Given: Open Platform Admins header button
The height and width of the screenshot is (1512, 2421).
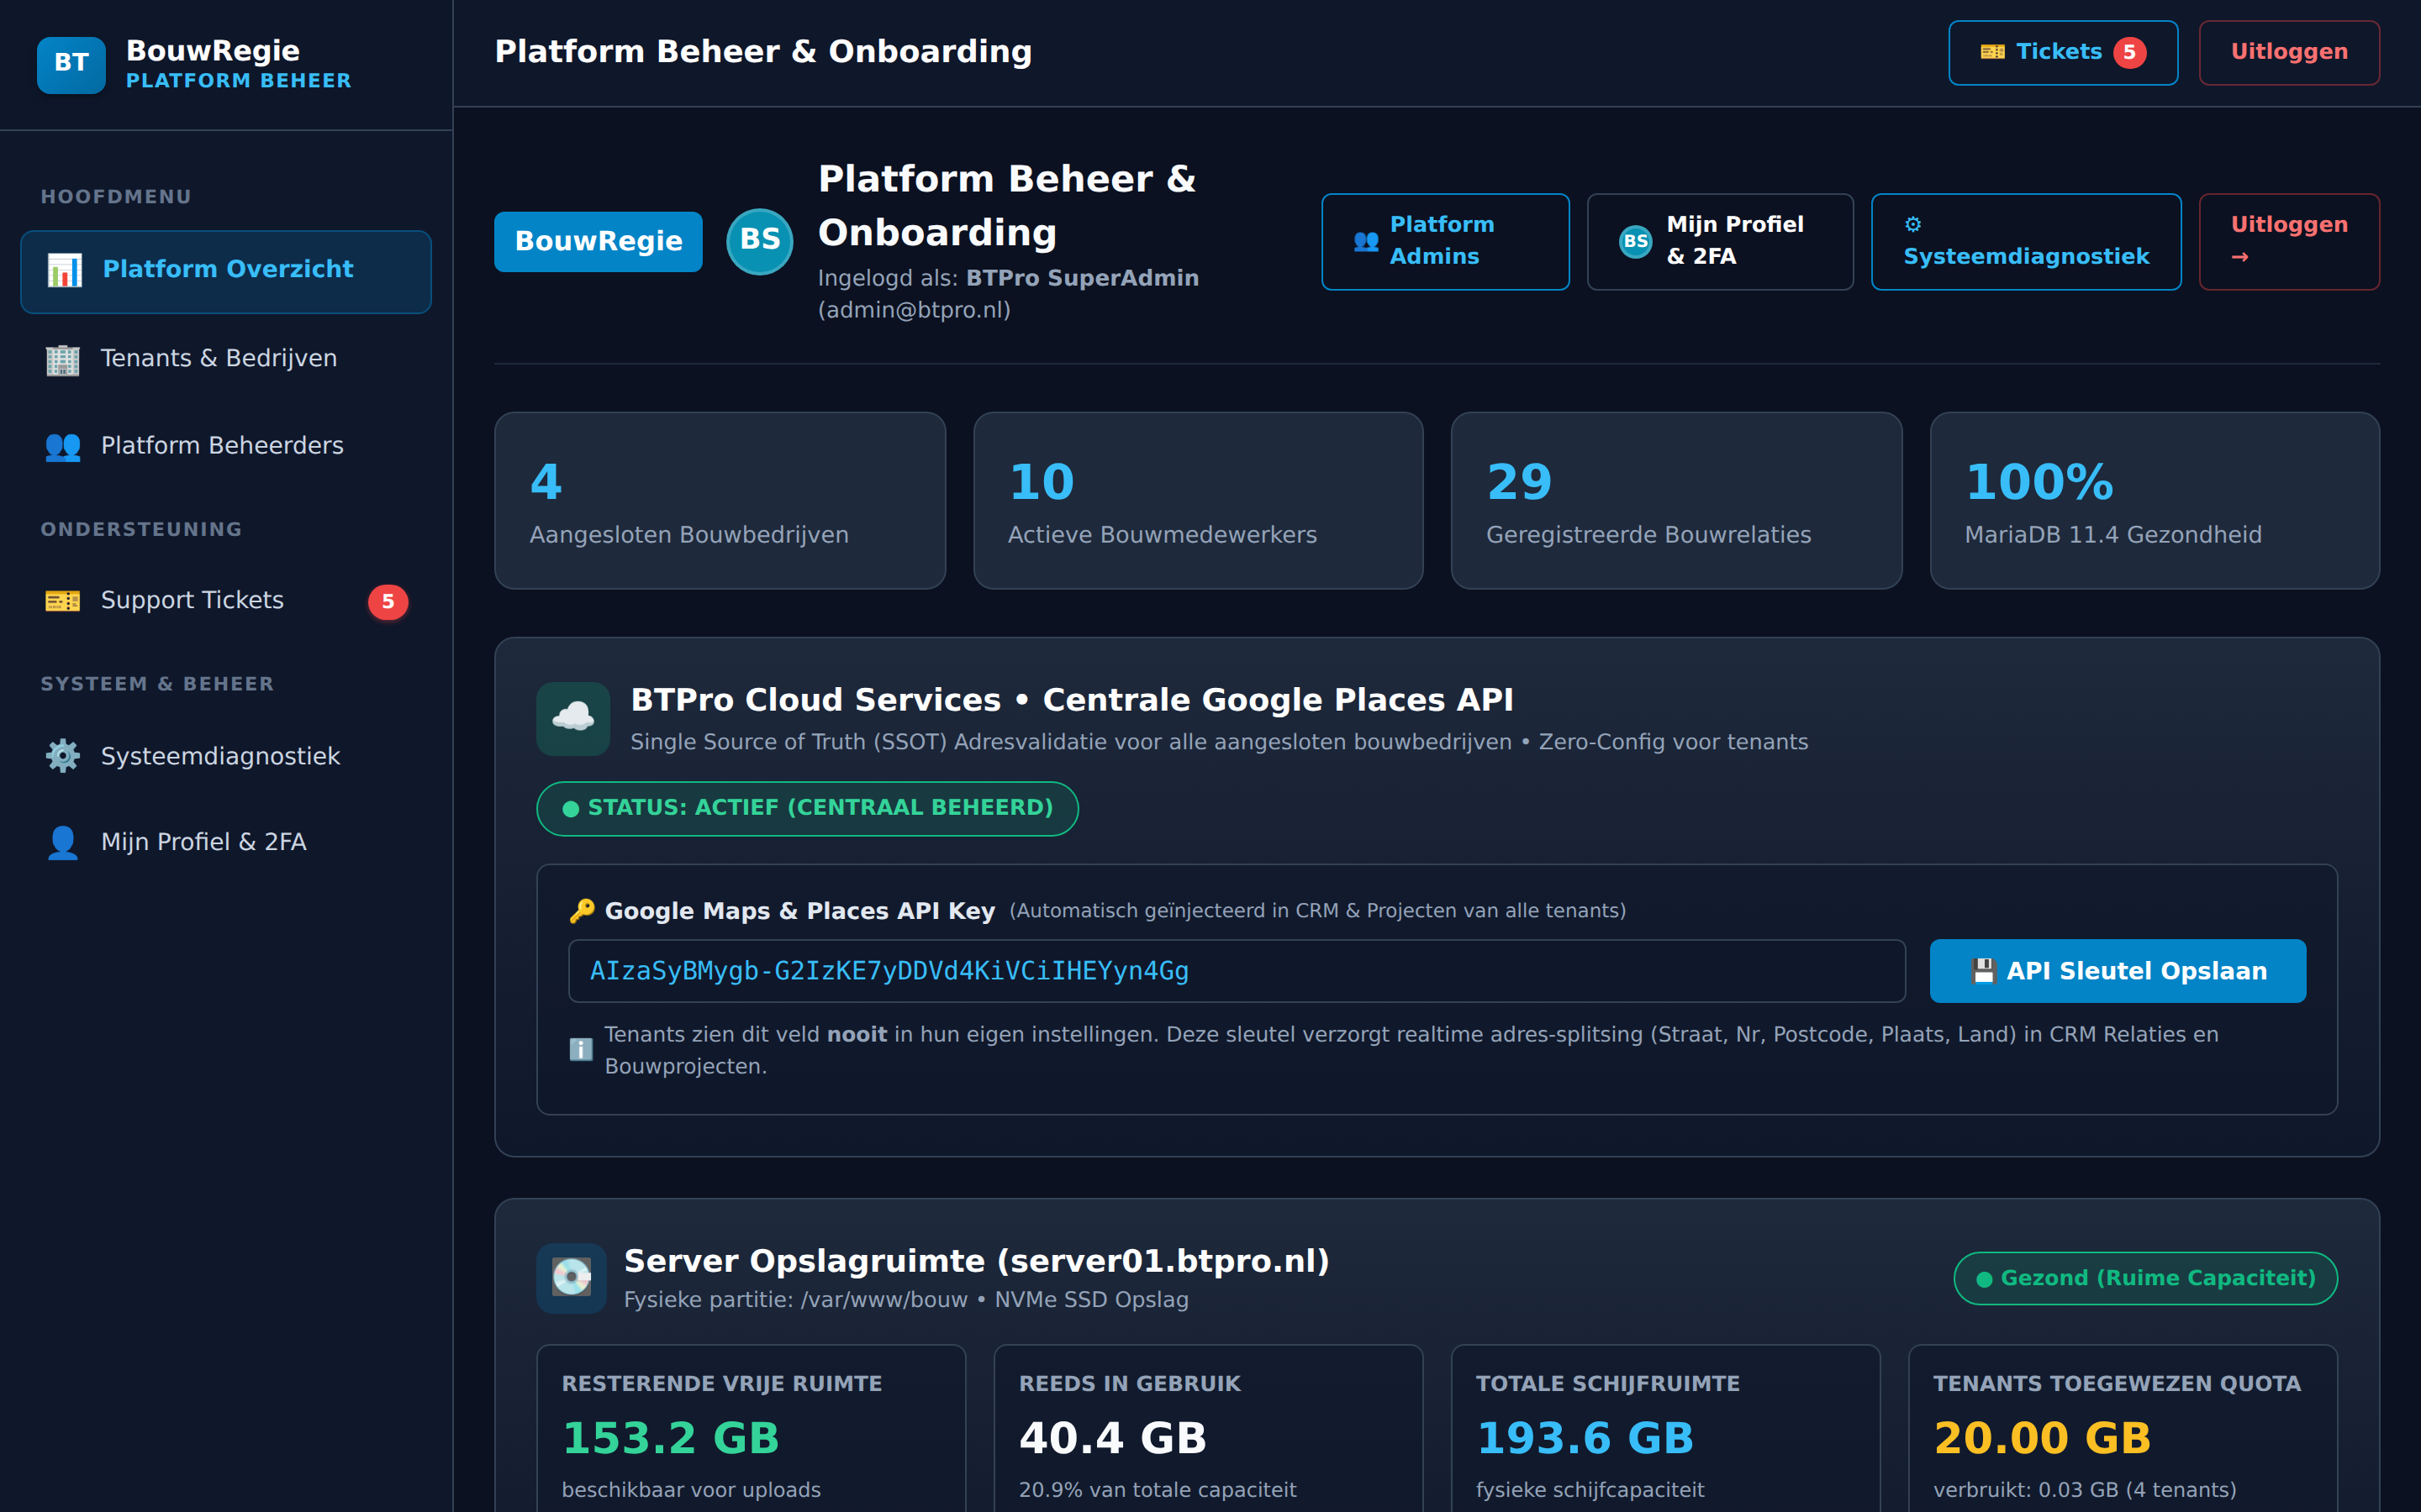Looking at the screenshot, I should [1444, 242].
